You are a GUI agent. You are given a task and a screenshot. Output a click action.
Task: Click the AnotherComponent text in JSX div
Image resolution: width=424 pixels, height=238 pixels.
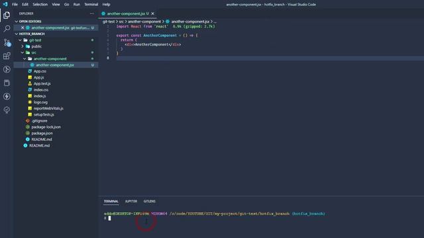point(152,44)
